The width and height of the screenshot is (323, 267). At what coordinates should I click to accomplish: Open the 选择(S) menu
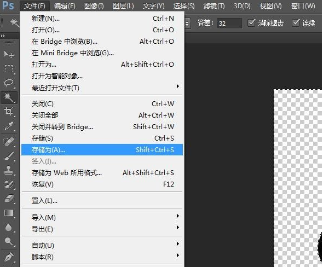click(184, 6)
